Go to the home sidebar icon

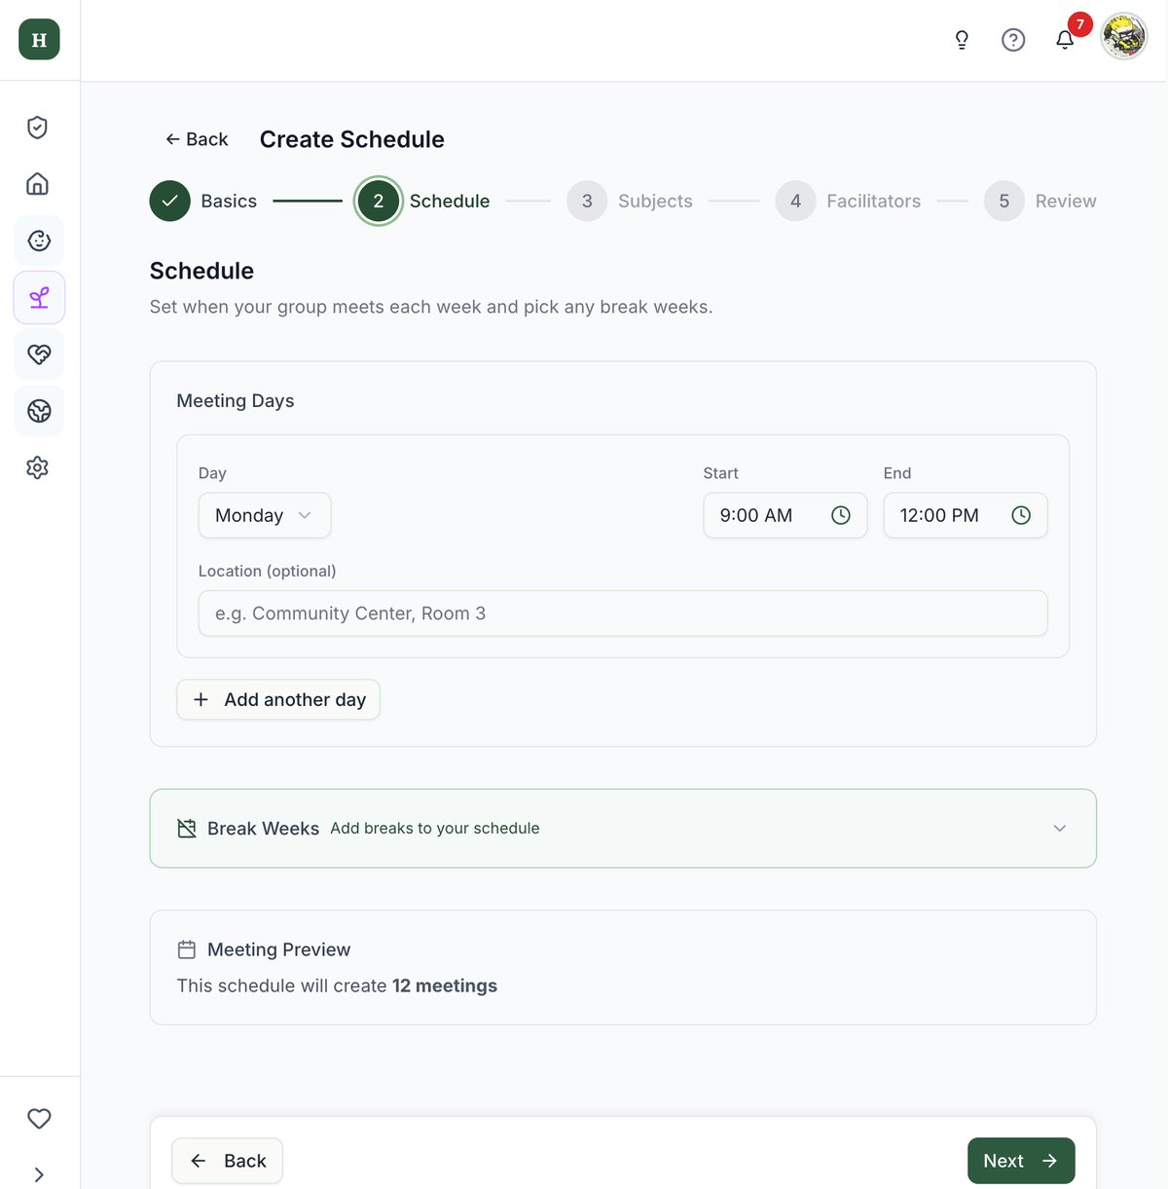pyautogui.click(x=38, y=184)
